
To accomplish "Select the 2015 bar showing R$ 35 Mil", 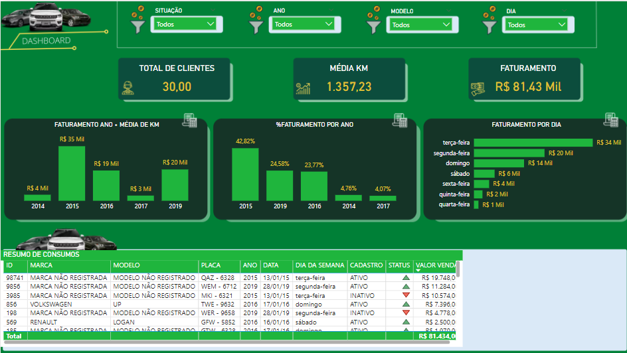I will click(x=72, y=173).
